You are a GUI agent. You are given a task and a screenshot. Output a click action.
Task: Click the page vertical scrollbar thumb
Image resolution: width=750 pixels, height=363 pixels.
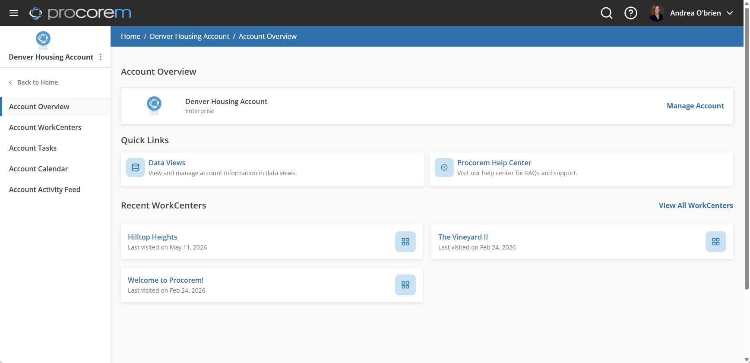[747, 148]
